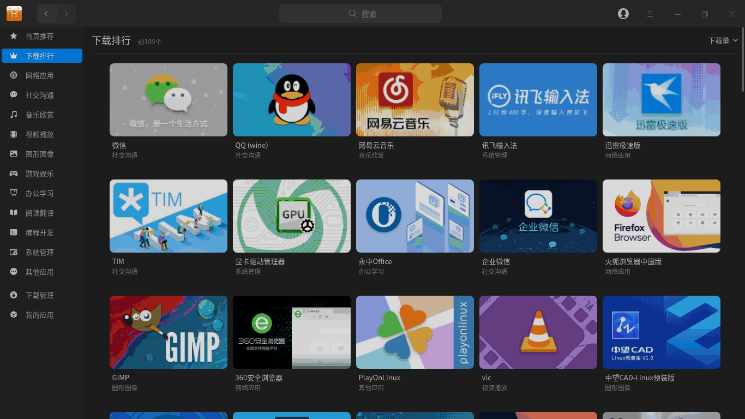Click the presentation icon beside 办公学习
The height and width of the screenshot is (419, 745).
[x=14, y=193]
